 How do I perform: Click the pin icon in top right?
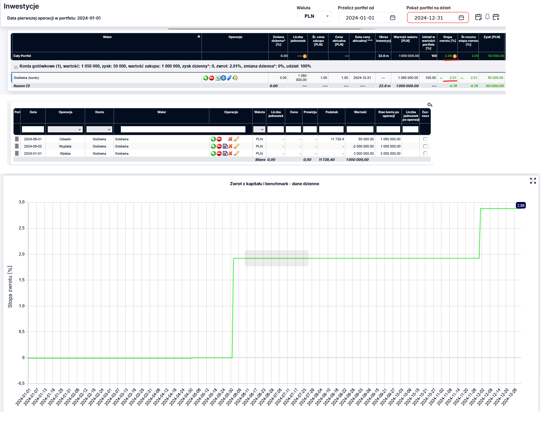[487, 17]
